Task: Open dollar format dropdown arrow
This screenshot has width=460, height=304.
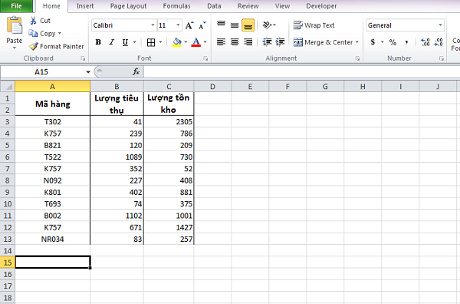Action: (x=382, y=42)
